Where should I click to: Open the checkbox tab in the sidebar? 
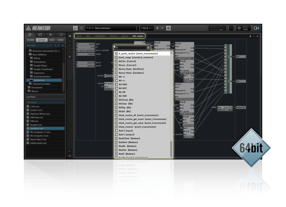[x=61, y=35]
